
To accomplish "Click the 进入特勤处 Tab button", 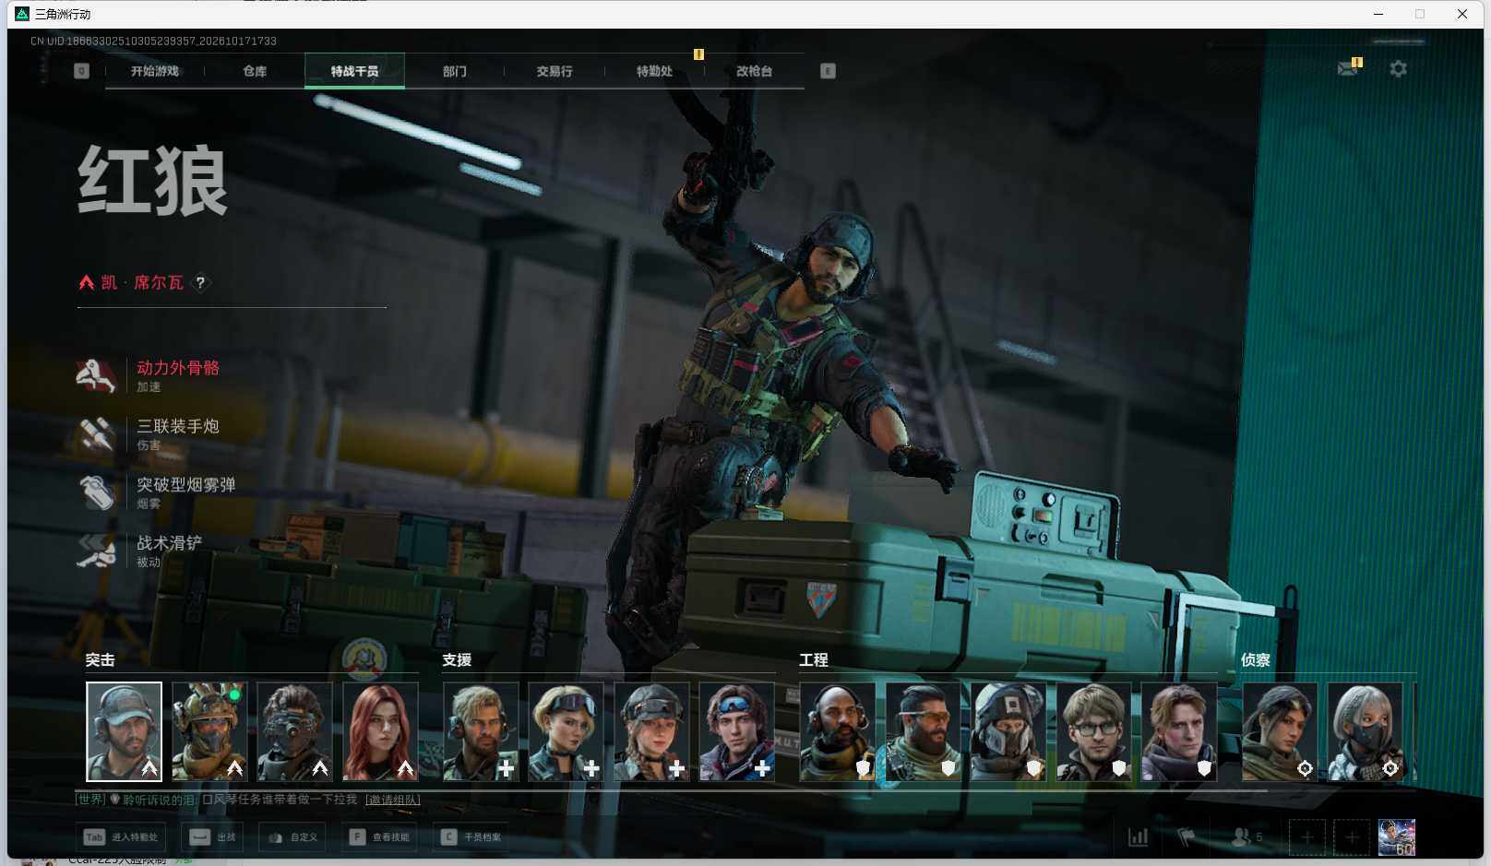I will point(122,837).
